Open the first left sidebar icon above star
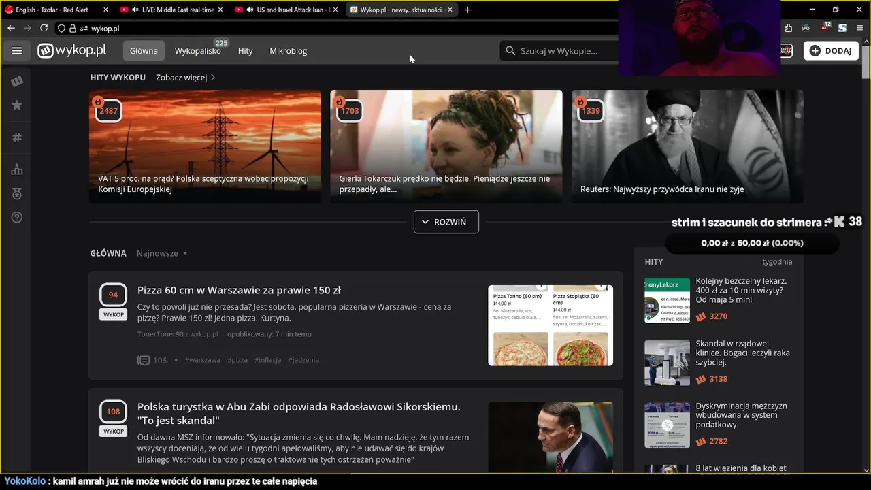This screenshot has height=490, width=871. 17,81
